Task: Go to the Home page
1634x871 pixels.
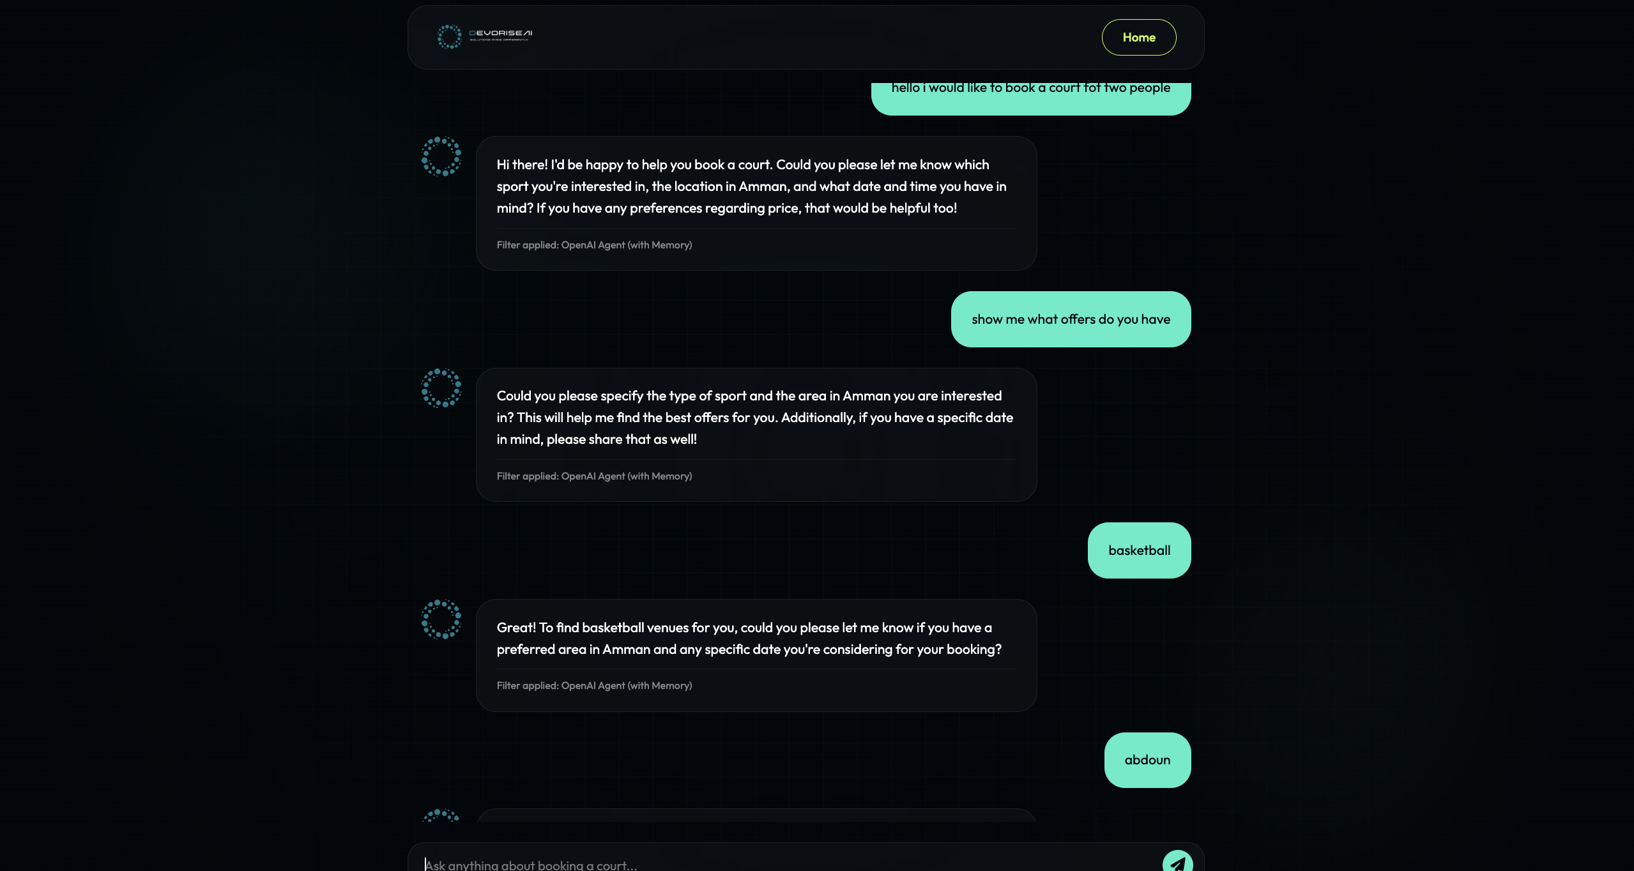Action: (x=1138, y=38)
